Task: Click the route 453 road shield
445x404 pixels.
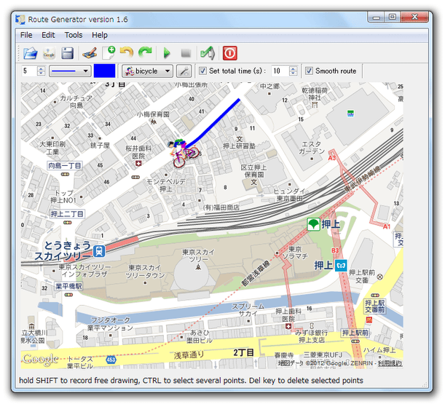Action: coord(111,360)
